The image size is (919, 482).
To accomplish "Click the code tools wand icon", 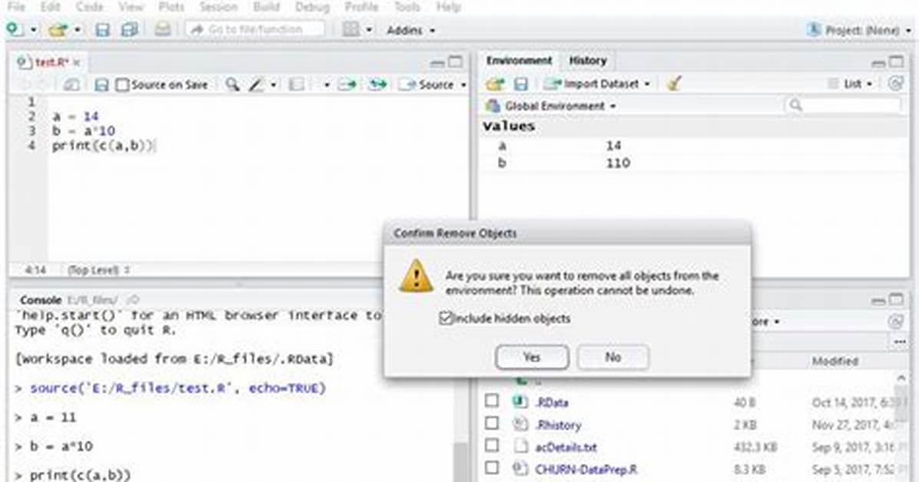I will 256,85.
